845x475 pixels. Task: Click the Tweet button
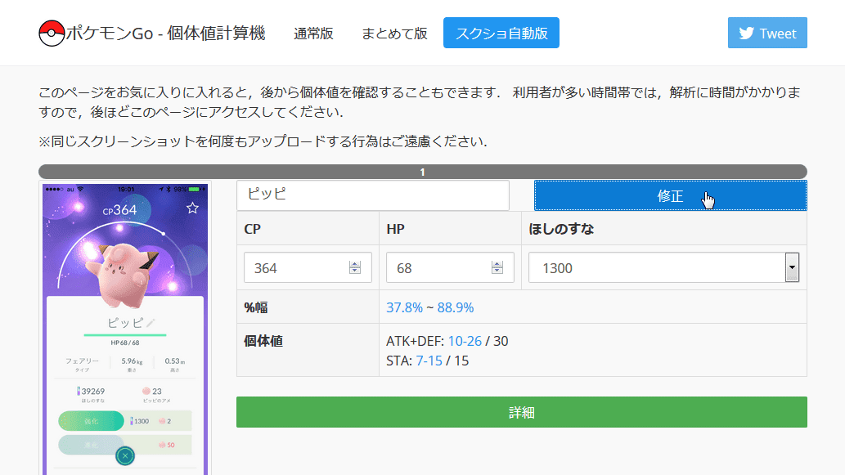pos(767,33)
